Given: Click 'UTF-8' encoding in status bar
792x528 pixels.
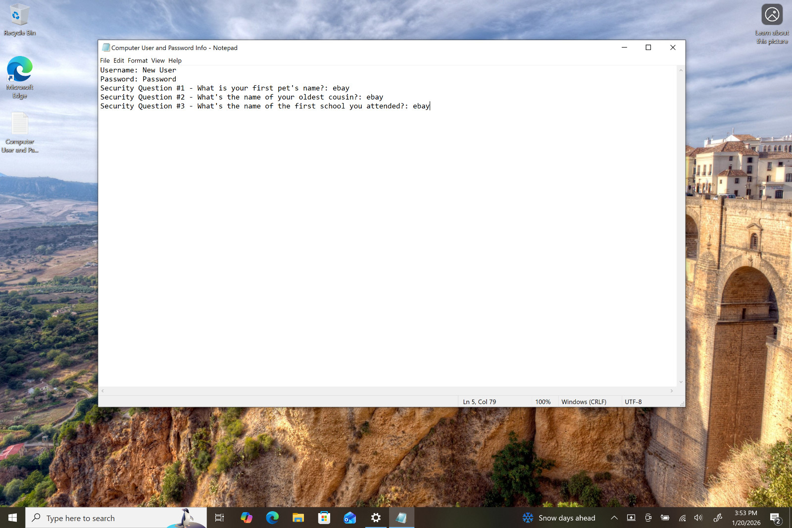Looking at the screenshot, I should tap(633, 402).
